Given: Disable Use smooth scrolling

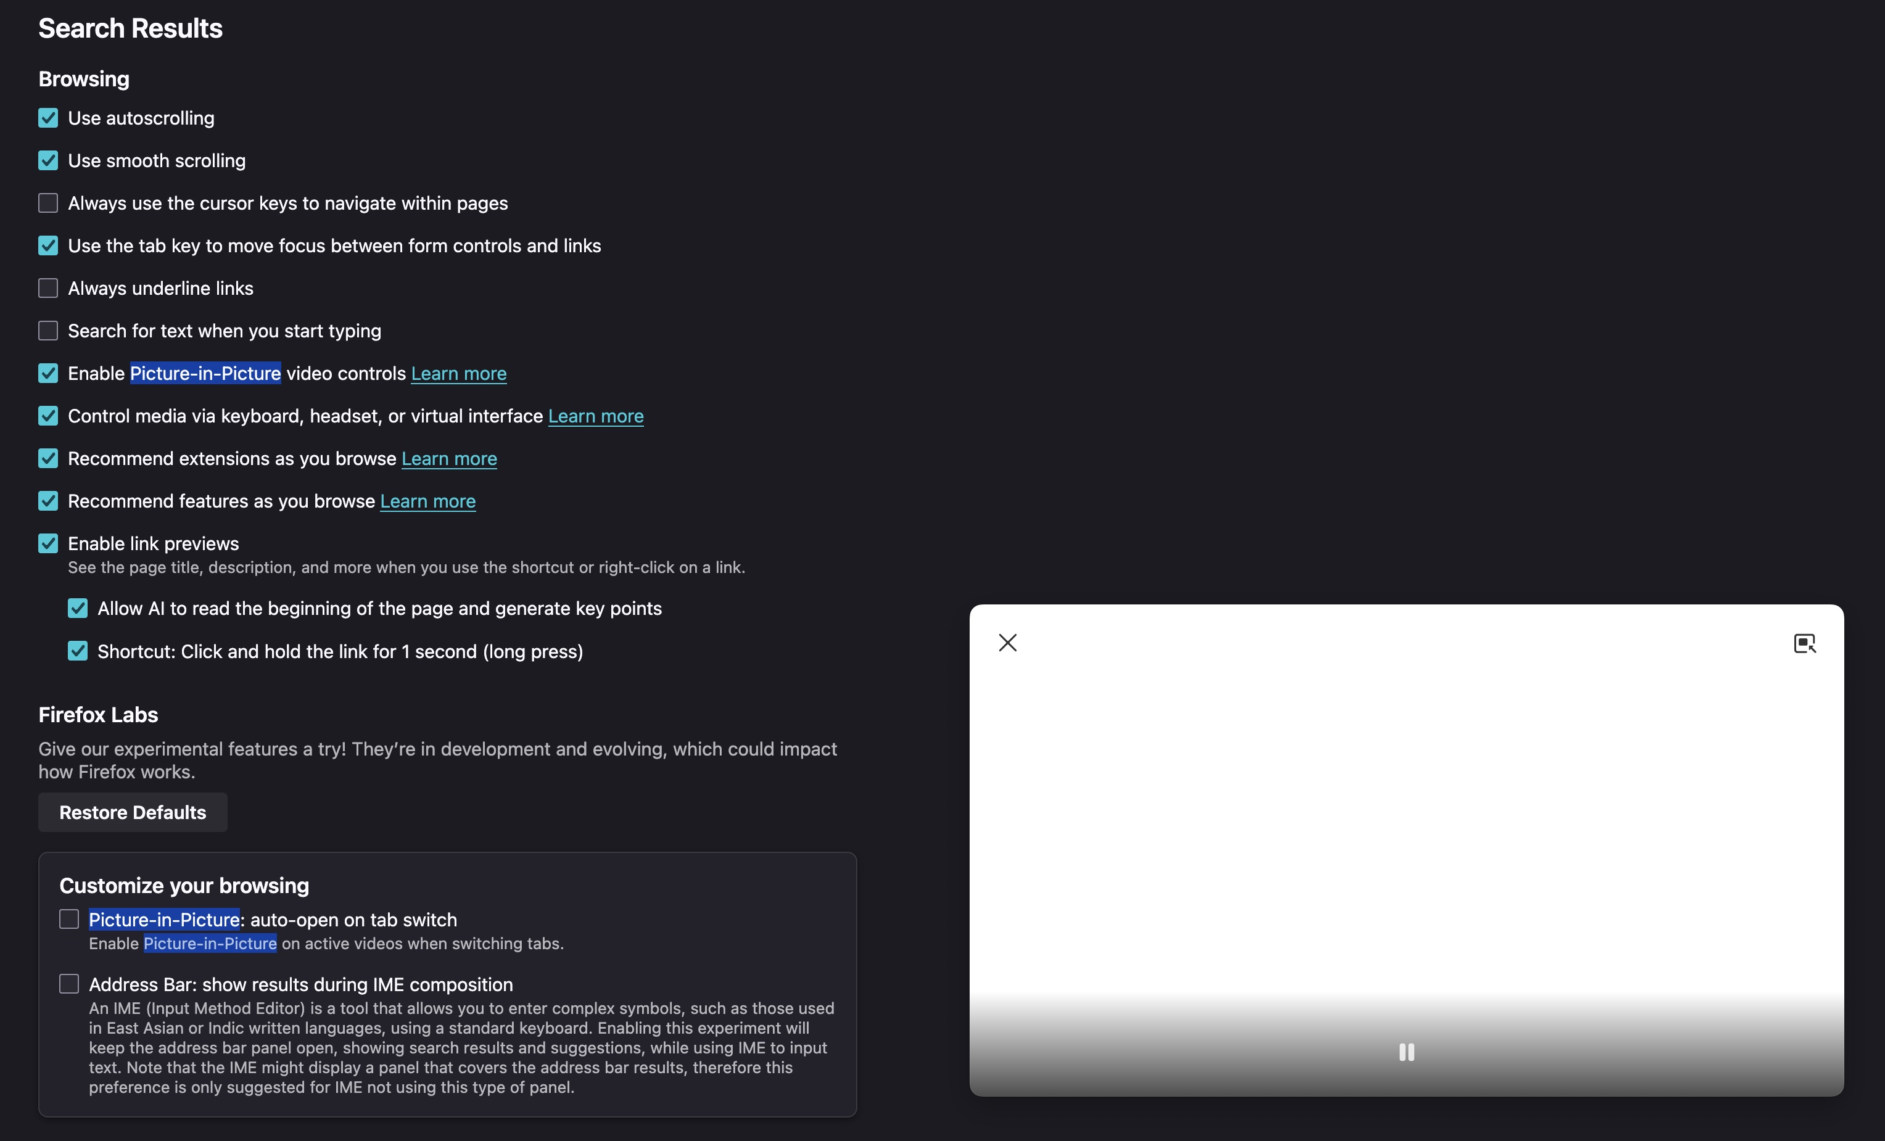Looking at the screenshot, I should [x=48, y=160].
